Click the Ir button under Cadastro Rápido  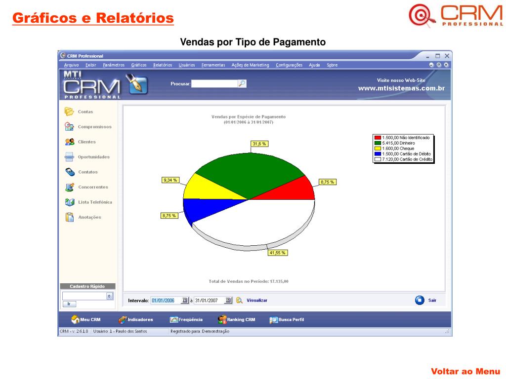pyautogui.click(x=69, y=304)
